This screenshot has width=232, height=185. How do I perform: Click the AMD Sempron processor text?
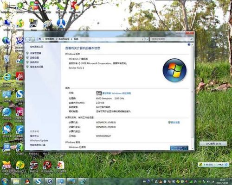point(110,99)
